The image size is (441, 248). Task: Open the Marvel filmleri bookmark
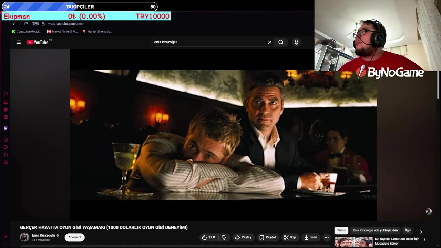(62, 32)
